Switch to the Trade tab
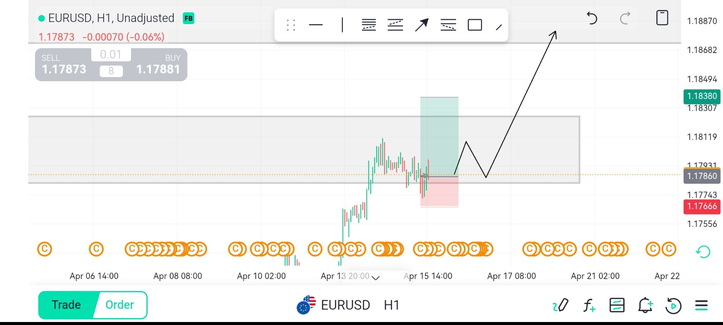The height and width of the screenshot is (325, 723). pyautogui.click(x=67, y=305)
